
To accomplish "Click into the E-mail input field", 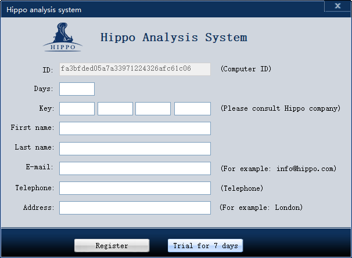I will click(x=135, y=168).
